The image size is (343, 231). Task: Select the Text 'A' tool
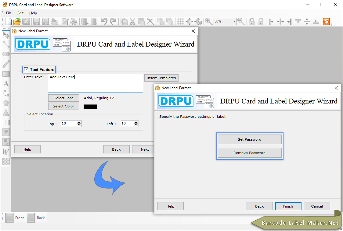6,83
